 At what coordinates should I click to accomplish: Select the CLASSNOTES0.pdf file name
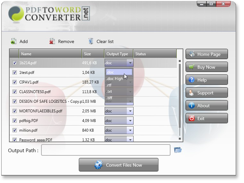click(35, 92)
